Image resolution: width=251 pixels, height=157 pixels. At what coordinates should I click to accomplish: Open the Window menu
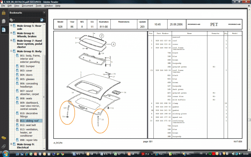48,6
